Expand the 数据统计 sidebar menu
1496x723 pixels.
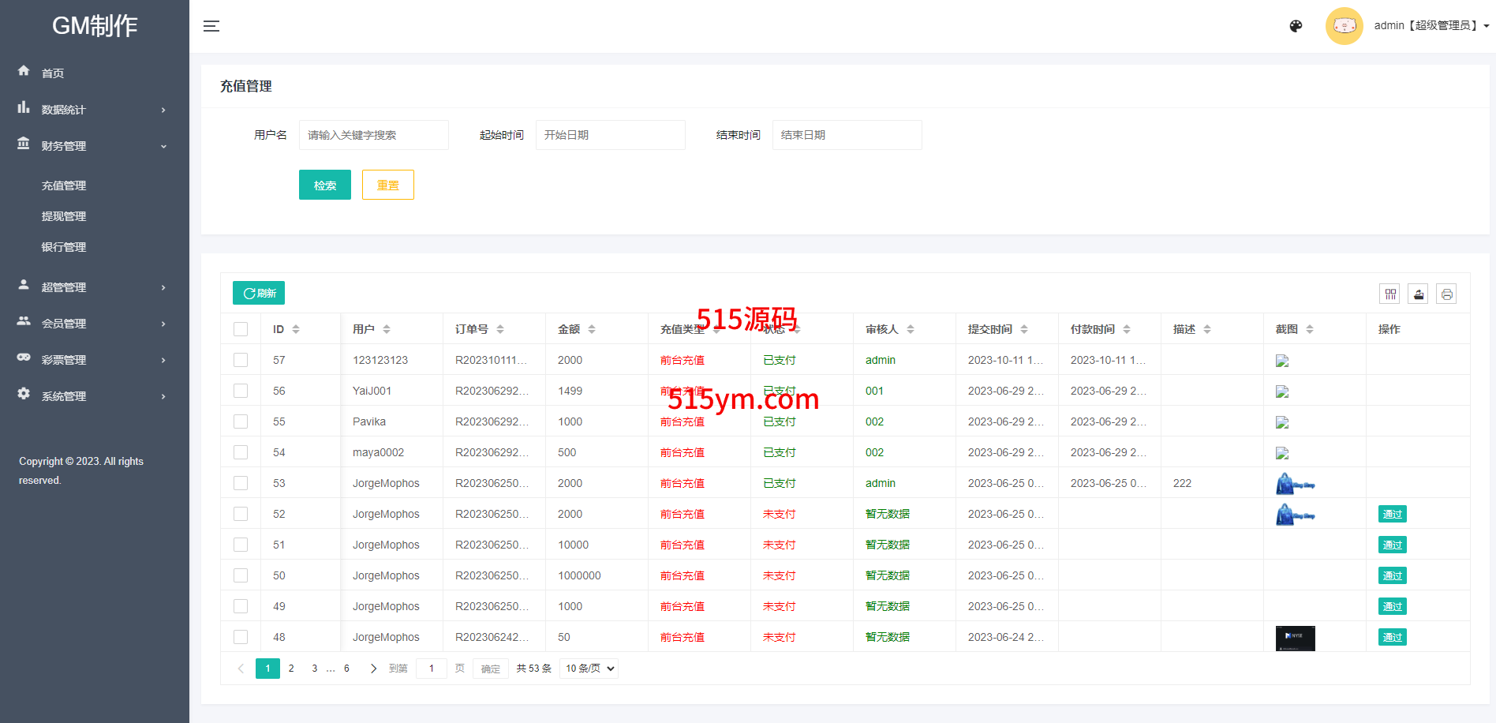coord(95,110)
